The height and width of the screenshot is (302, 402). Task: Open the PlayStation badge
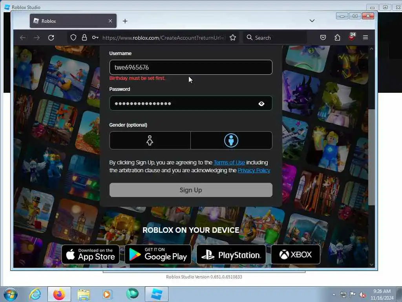[231, 254]
